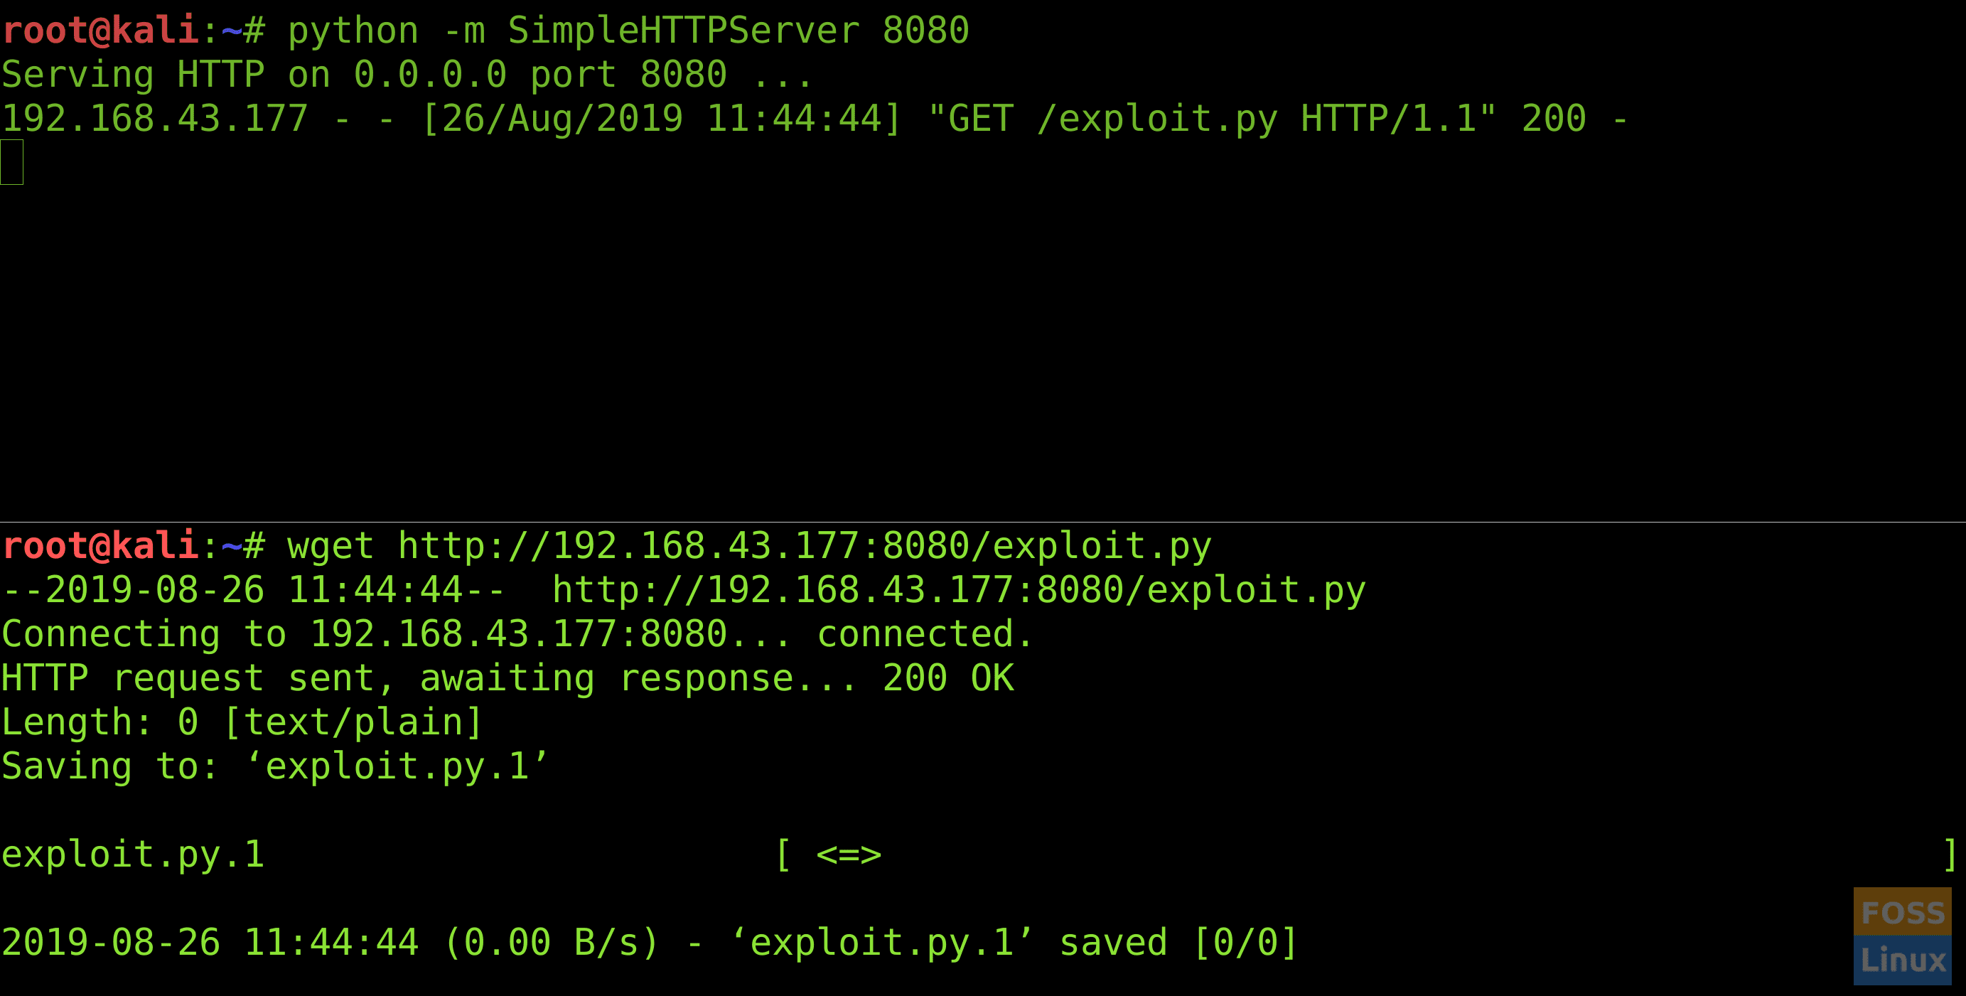The image size is (1966, 996).
Task: Click the second http://192.168.43.177:8080/exploit.py URL line
Action: pos(959,591)
